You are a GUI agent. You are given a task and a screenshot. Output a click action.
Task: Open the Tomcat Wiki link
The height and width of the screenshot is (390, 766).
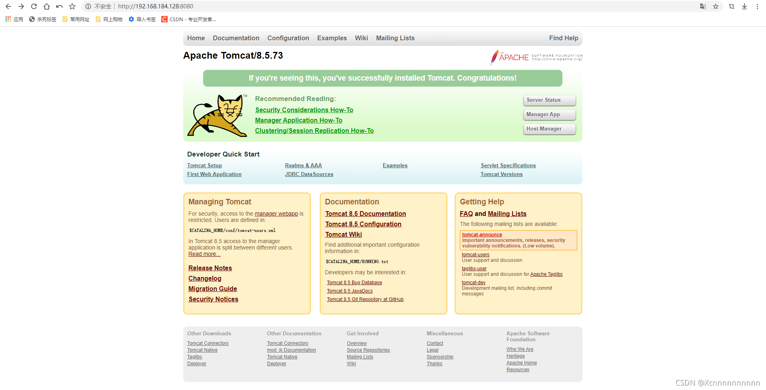coord(343,235)
